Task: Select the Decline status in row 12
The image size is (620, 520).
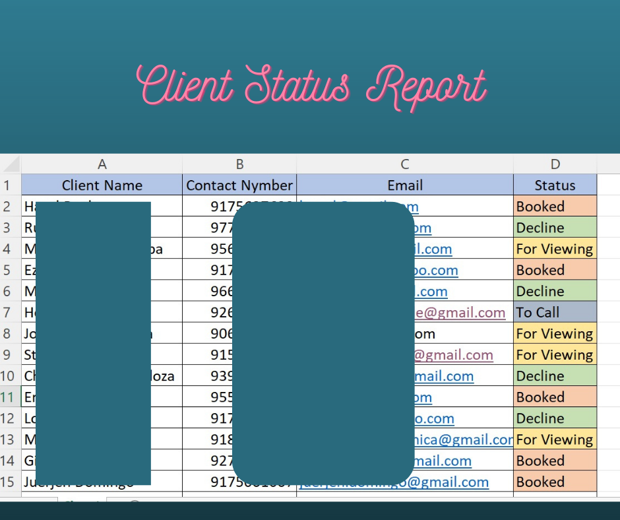Action: 555,418
